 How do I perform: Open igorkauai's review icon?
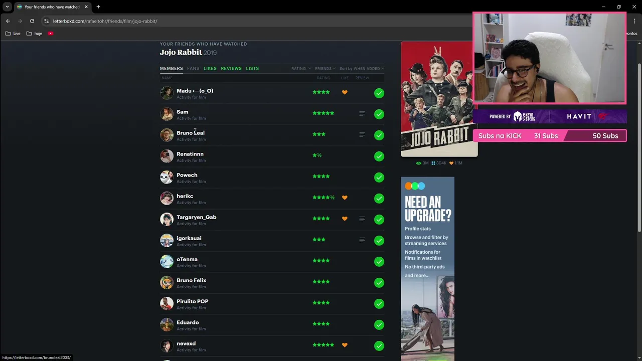click(x=362, y=240)
